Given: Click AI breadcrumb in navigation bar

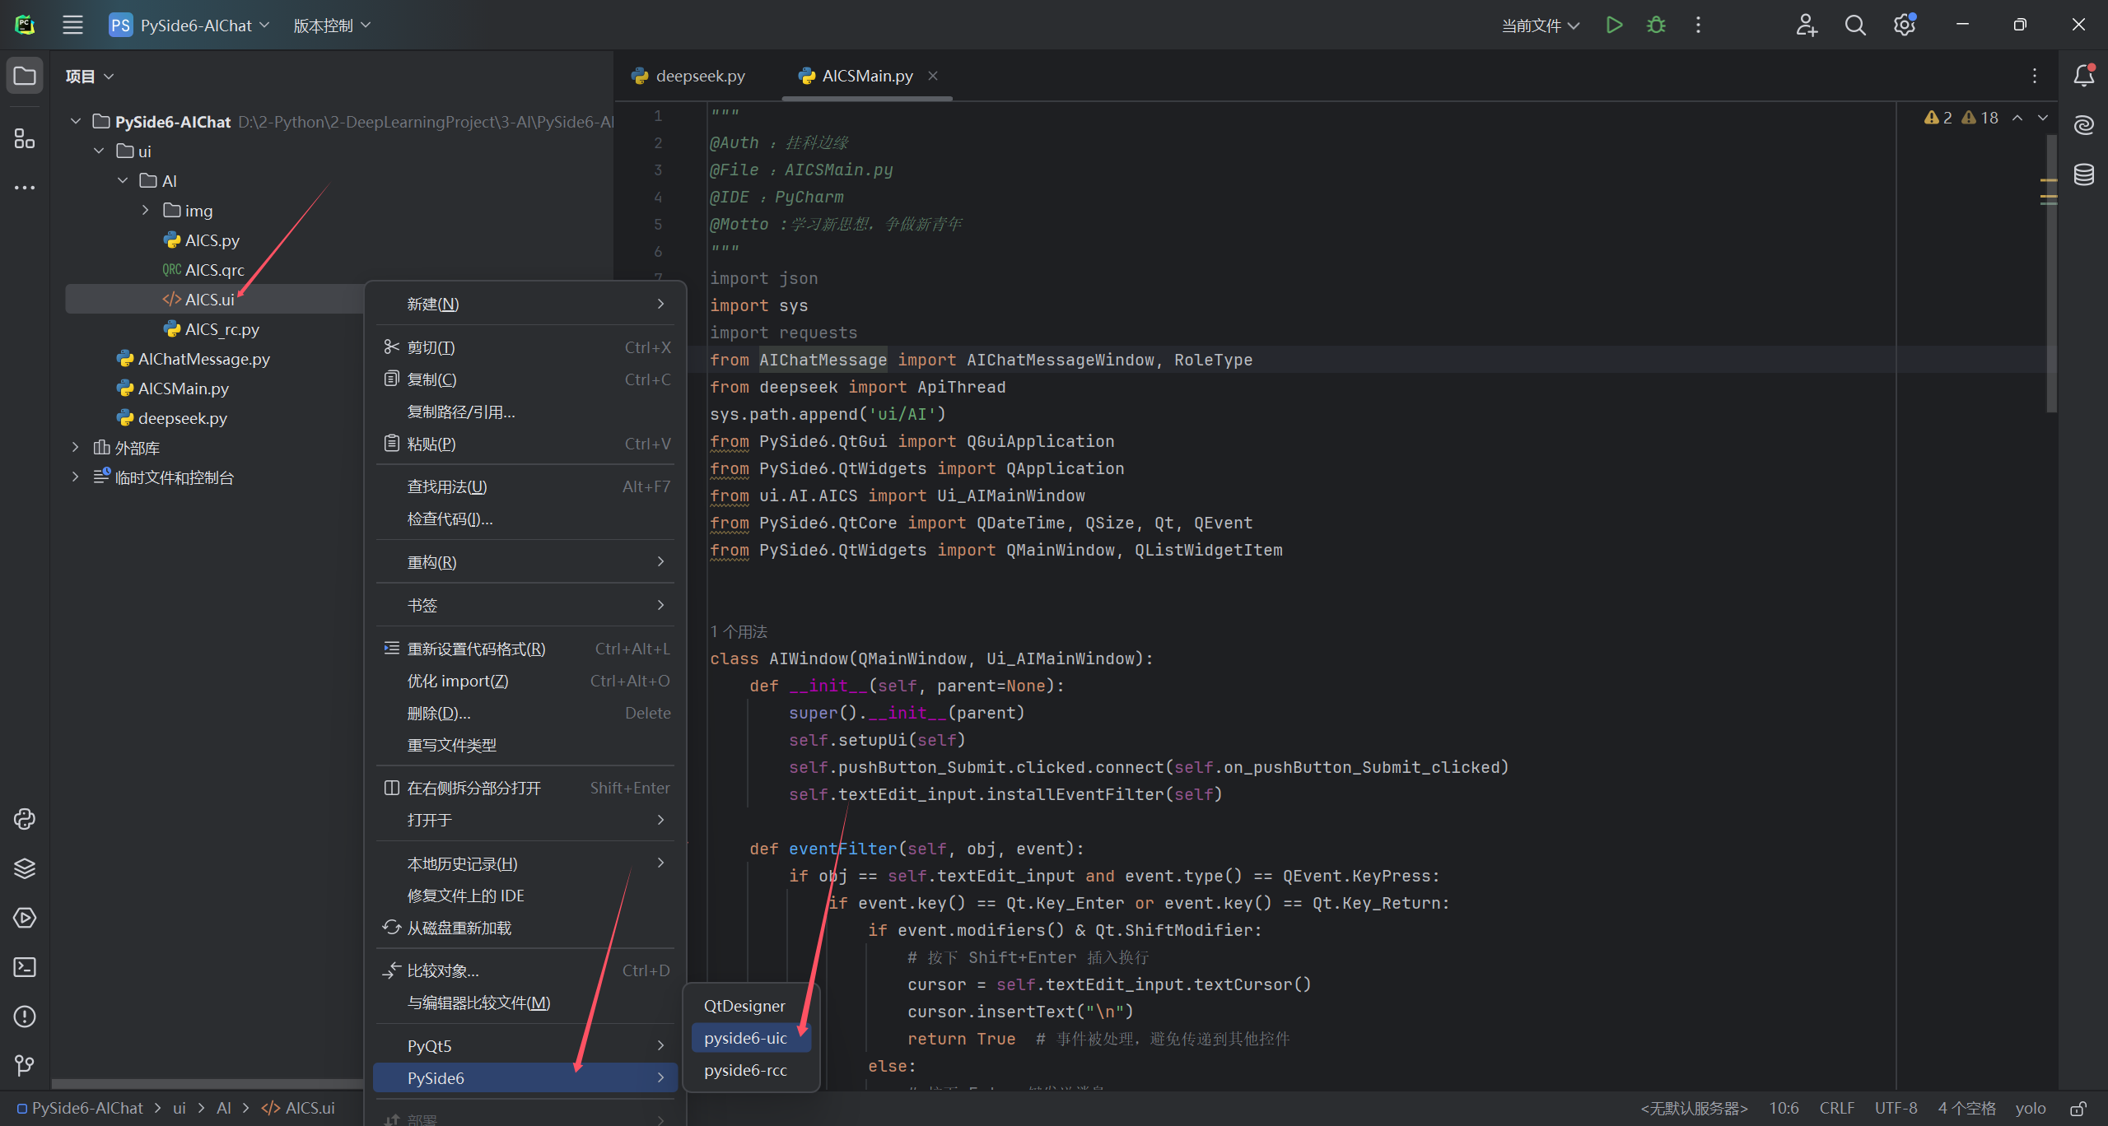Looking at the screenshot, I should point(224,1108).
